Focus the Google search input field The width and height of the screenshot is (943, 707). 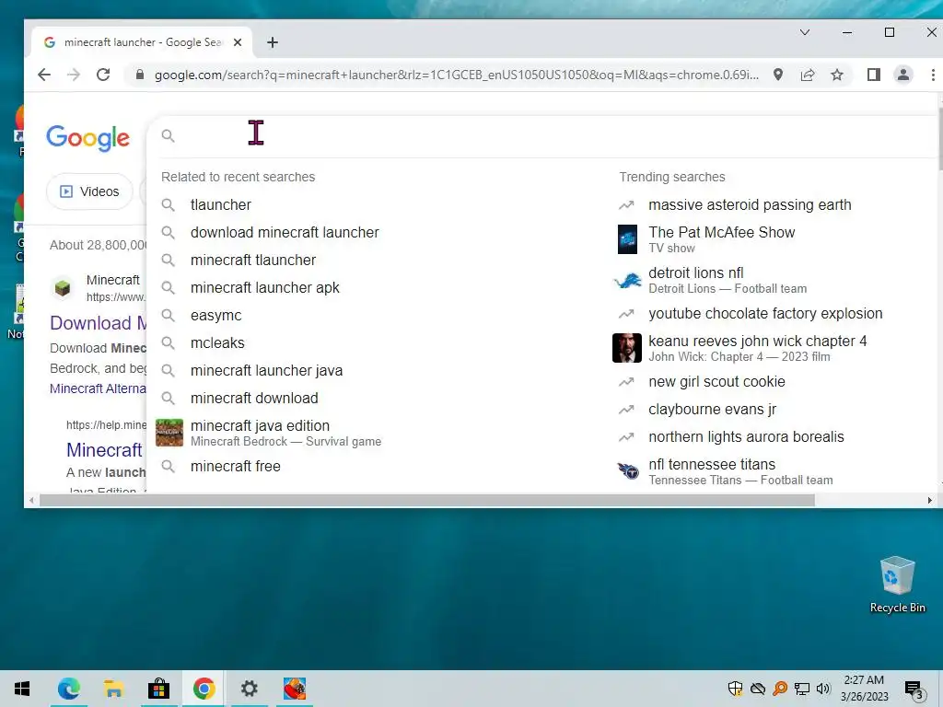[541, 136]
